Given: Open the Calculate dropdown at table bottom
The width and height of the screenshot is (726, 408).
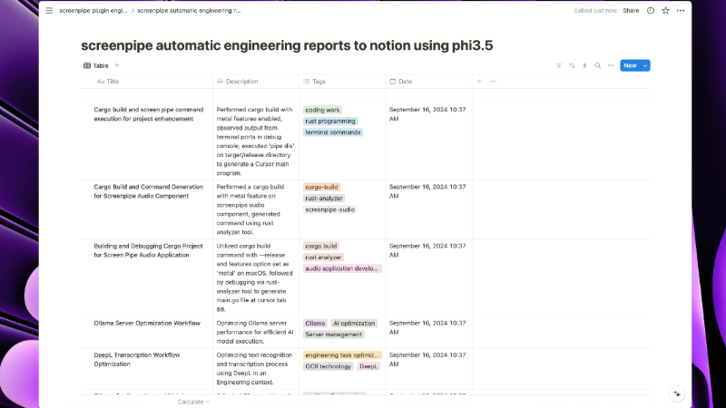Looking at the screenshot, I should click(x=193, y=402).
